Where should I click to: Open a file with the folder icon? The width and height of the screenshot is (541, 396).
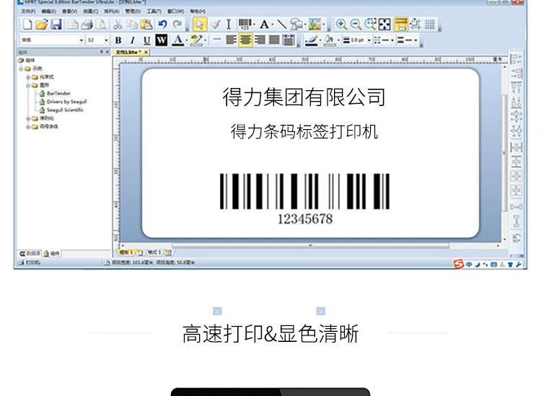tap(42, 24)
